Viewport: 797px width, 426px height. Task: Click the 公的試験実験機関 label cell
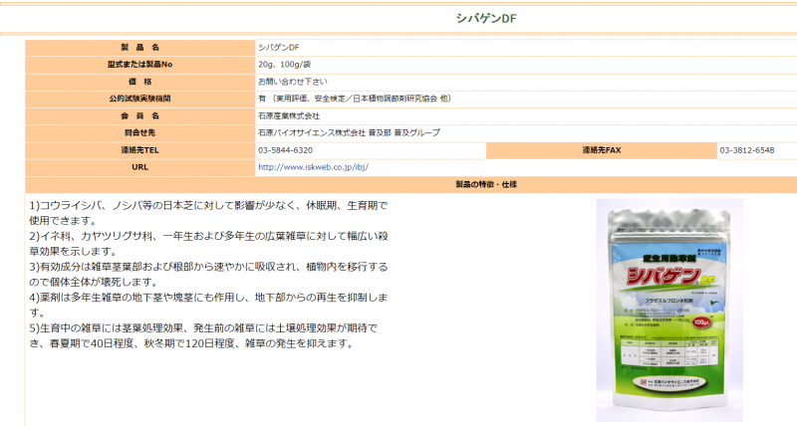139,99
